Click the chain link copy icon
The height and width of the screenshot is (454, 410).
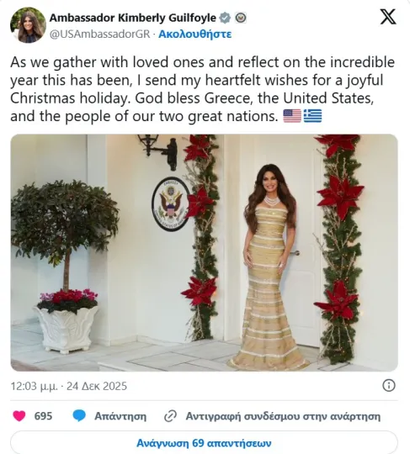(170, 416)
